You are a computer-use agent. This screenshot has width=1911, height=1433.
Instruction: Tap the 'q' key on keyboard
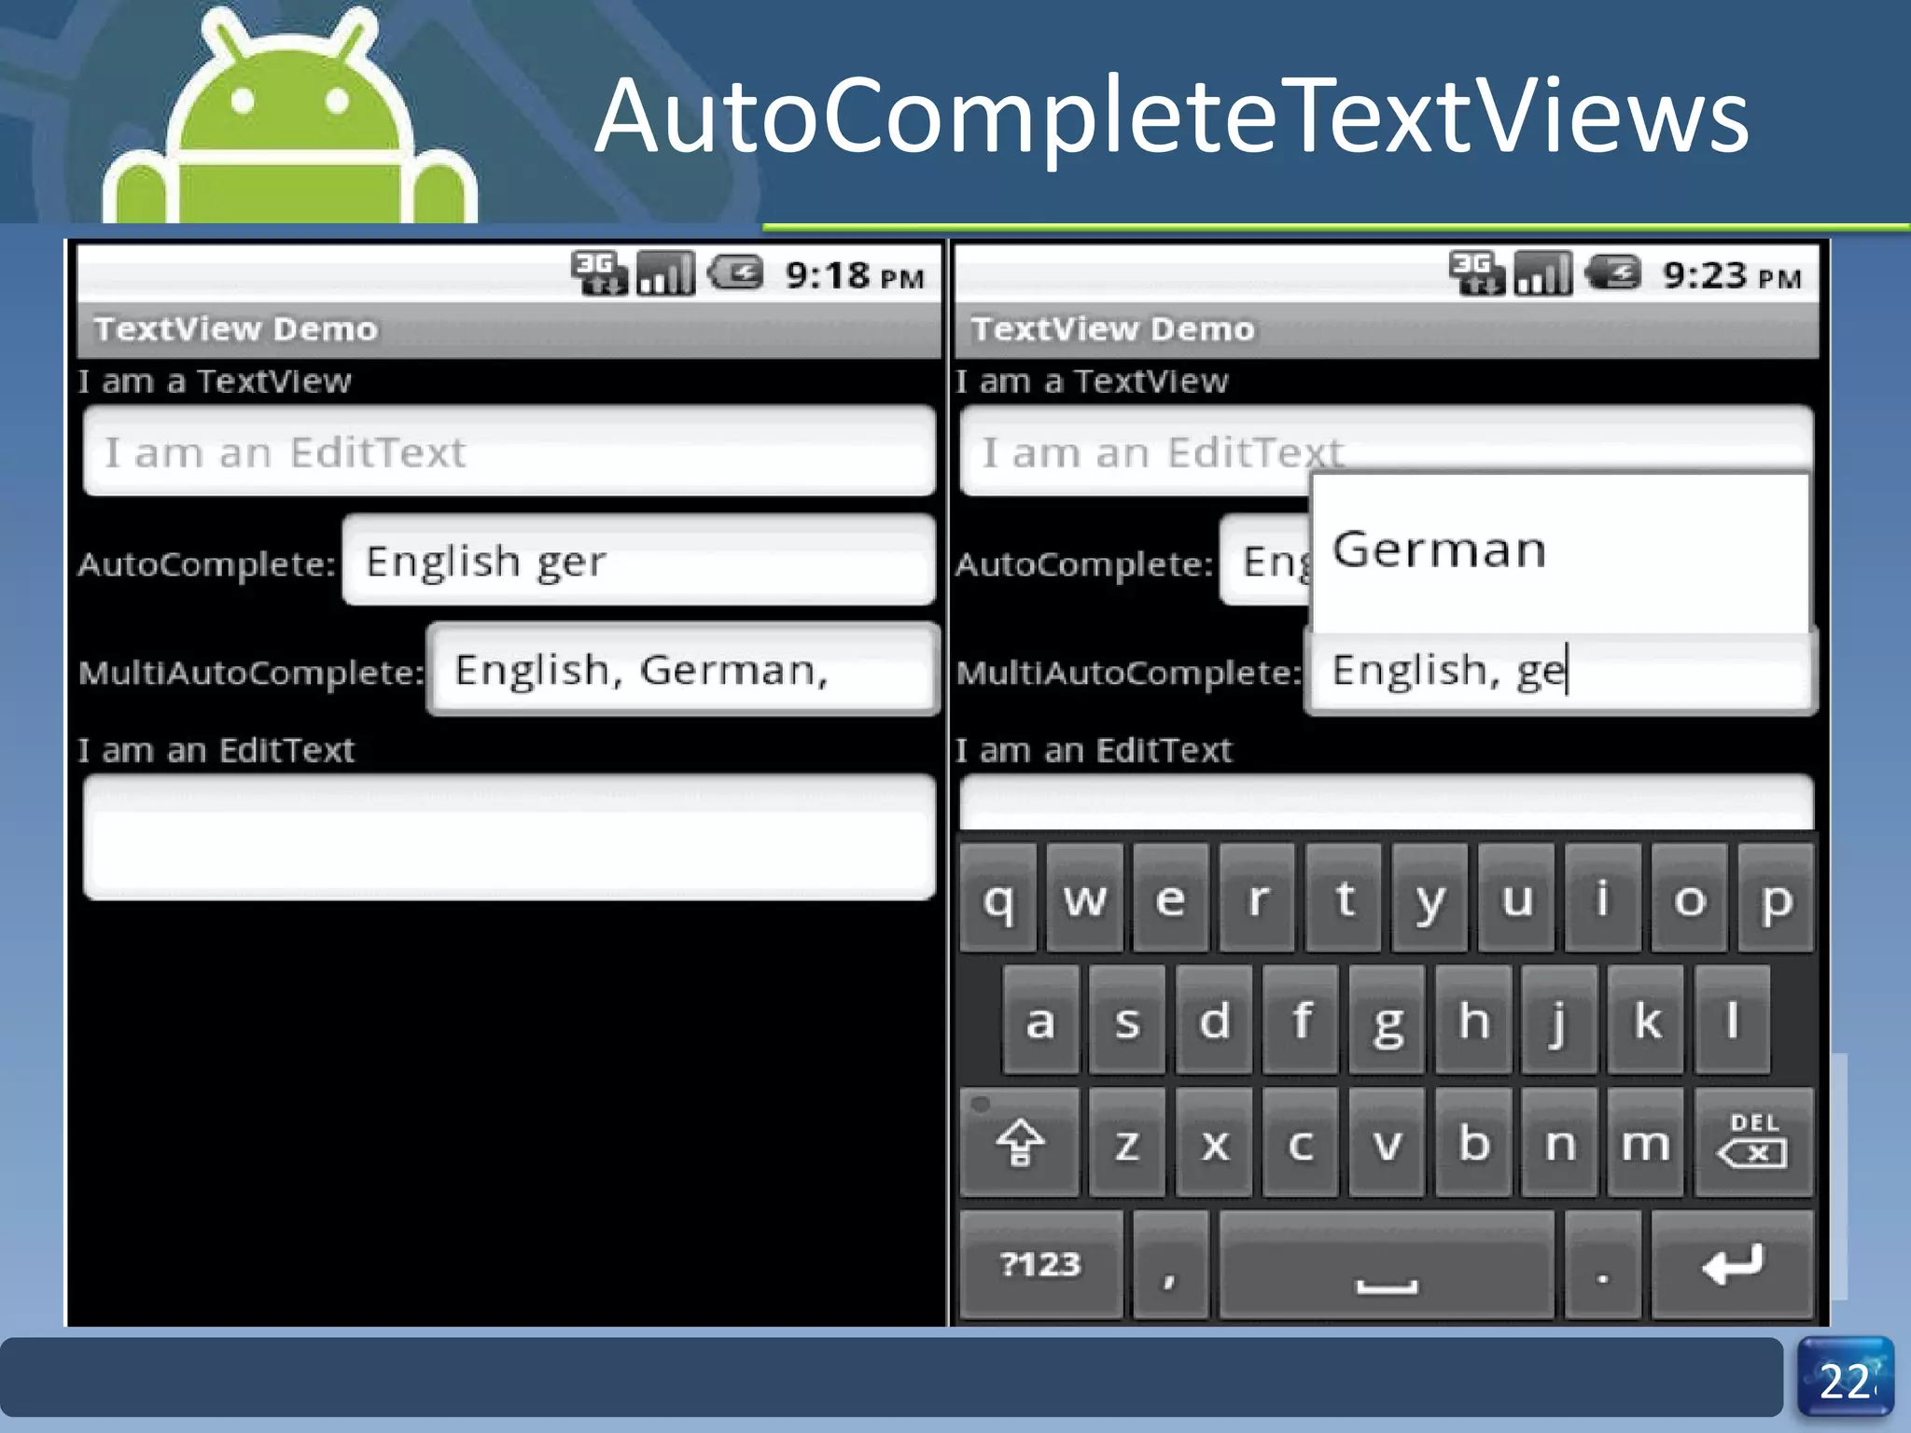[997, 898]
